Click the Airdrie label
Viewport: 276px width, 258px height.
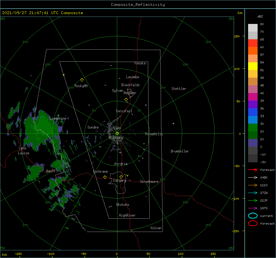point(121,164)
